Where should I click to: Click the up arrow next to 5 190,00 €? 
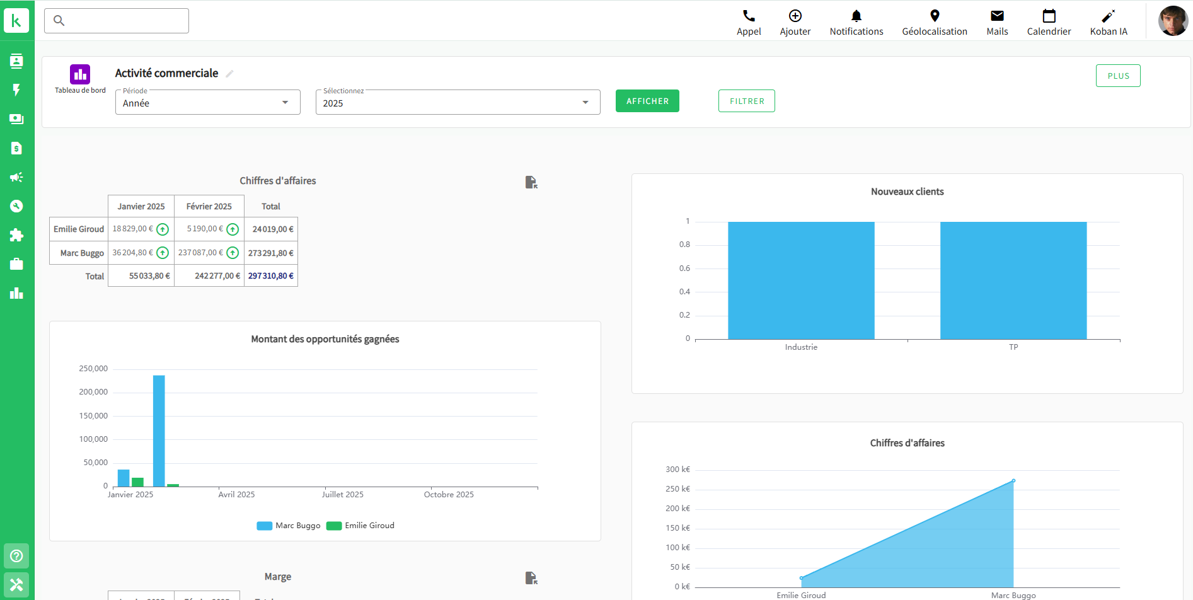tap(233, 229)
